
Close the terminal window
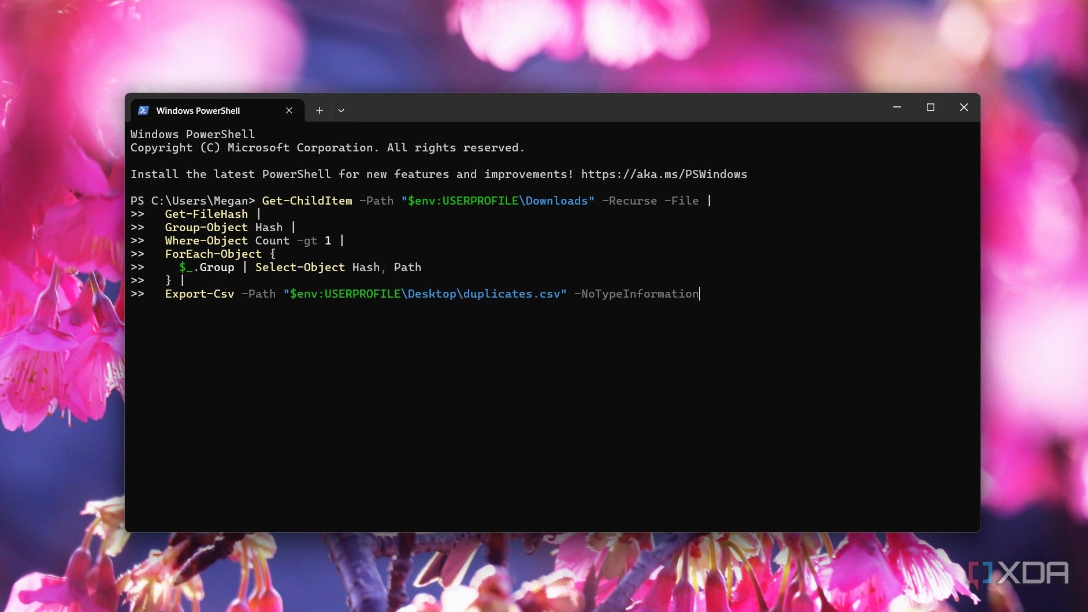point(964,107)
